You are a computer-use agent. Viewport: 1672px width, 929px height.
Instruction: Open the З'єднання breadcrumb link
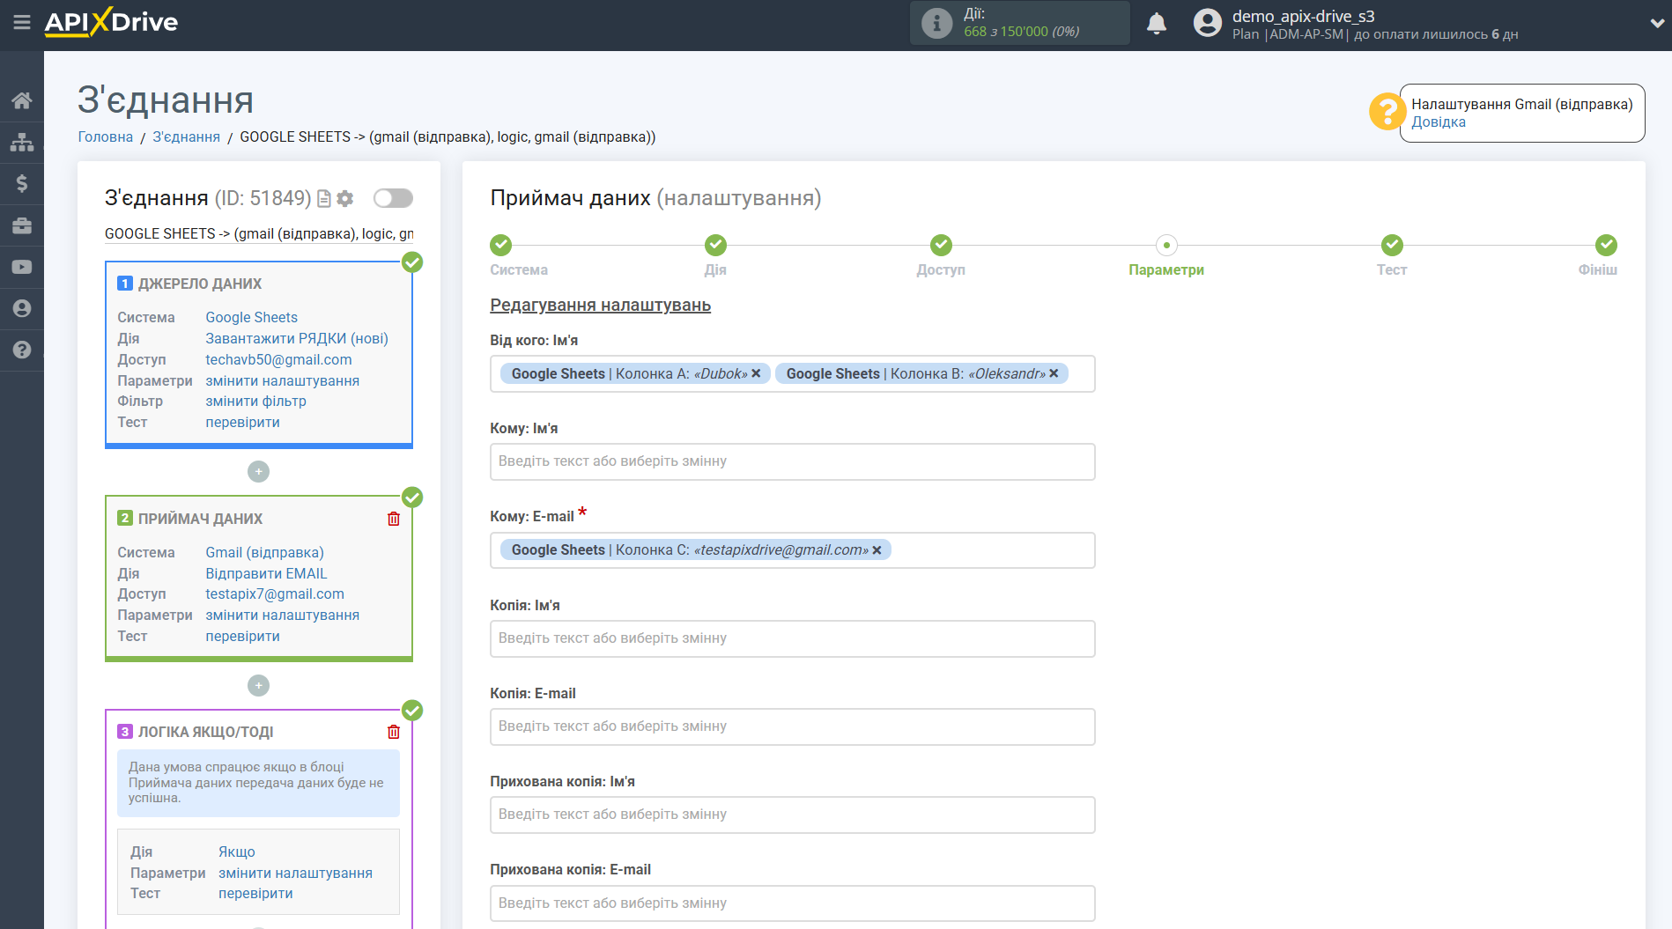point(187,136)
